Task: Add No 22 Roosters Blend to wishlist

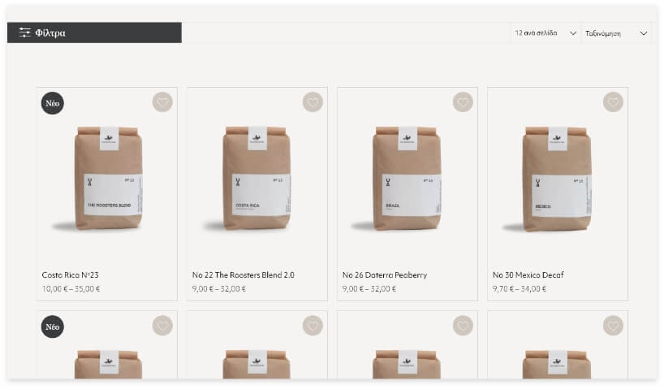Action: point(313,102)
